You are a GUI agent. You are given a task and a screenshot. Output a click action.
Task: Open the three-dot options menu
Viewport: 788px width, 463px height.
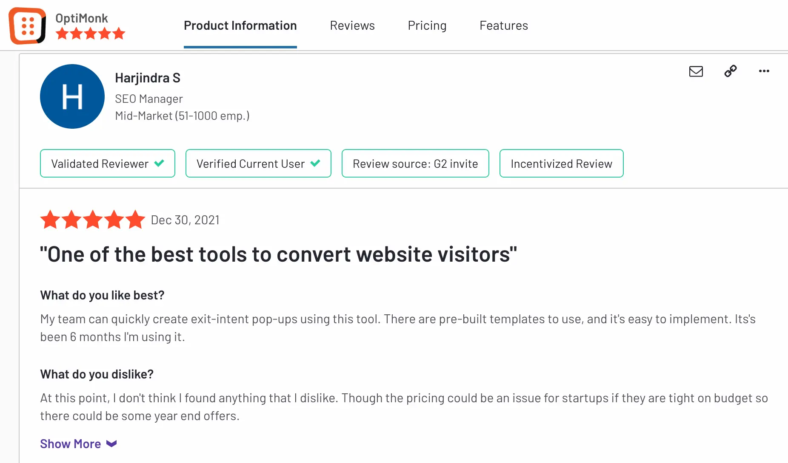pyautogui.click(x=764, y=71)
